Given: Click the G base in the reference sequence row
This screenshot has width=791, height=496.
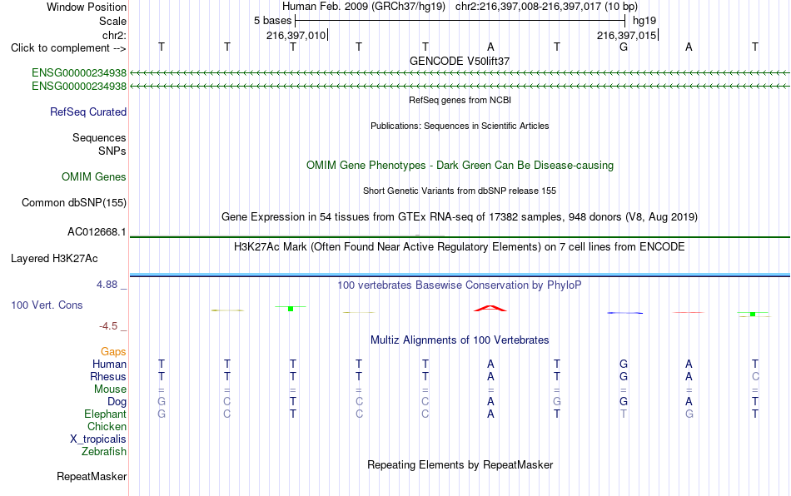Looking at the screenshot, I should pyautogui.click(x=624, y=47).
